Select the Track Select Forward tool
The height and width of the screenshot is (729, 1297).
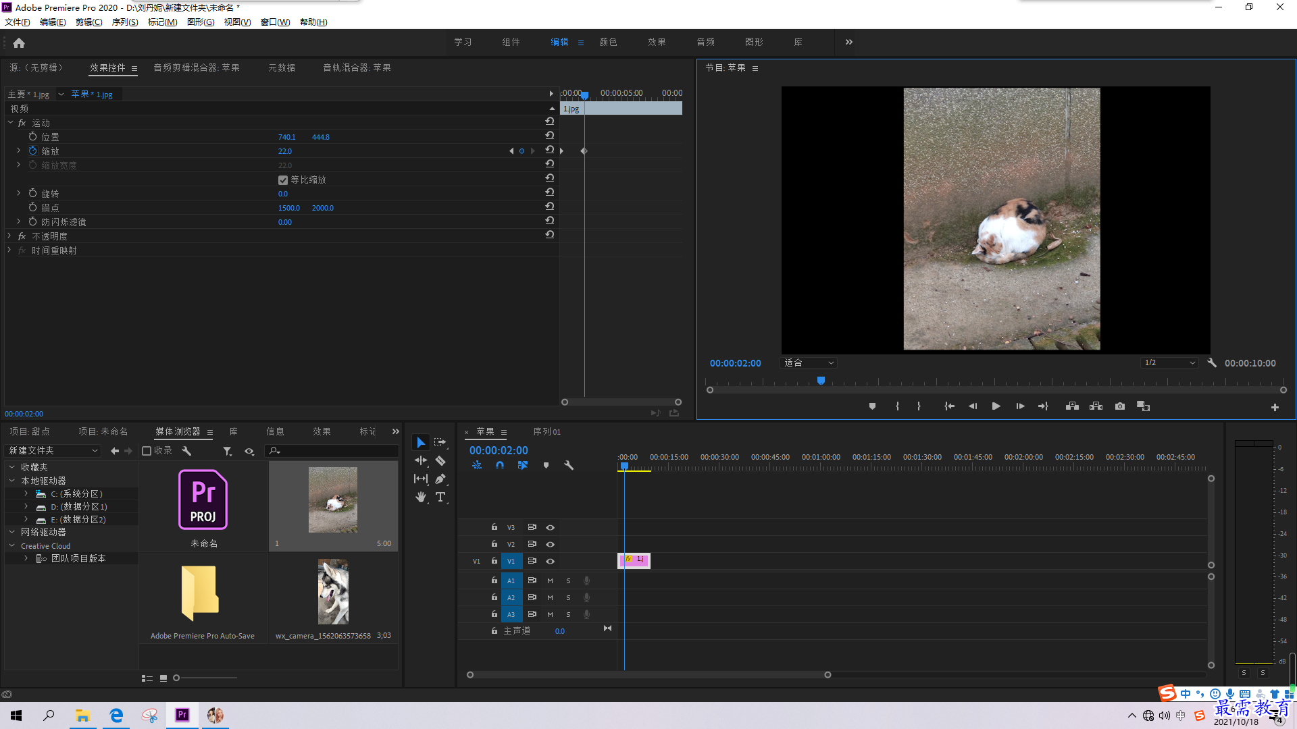(440, 442)
